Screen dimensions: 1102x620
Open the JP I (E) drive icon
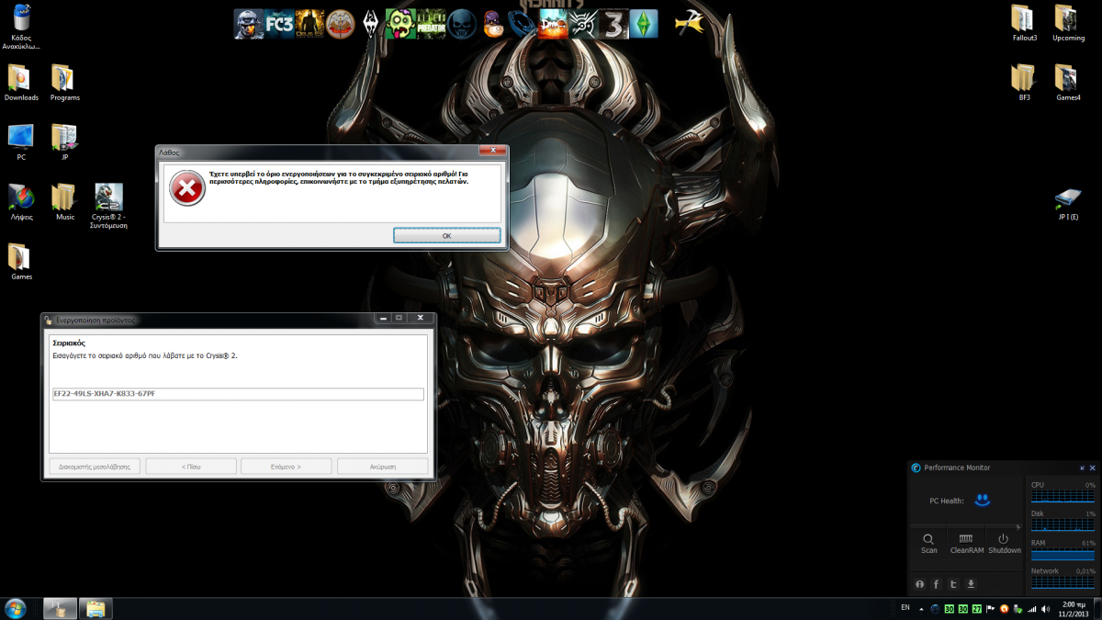[1068, 202]
